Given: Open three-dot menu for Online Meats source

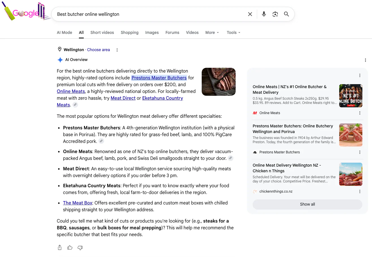Looking at the screenshot, I should 360,113.
